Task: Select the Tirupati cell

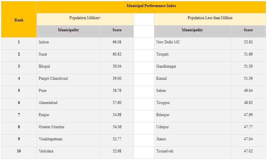Action: pyautogui.click(x=192, y=55)
